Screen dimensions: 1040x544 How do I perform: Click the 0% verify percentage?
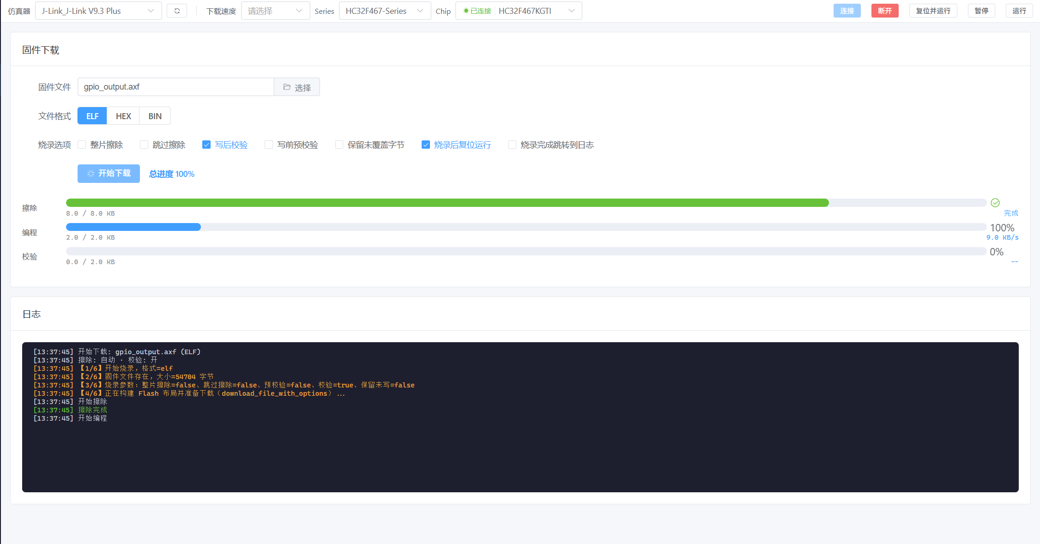click(x=997, y=252)
